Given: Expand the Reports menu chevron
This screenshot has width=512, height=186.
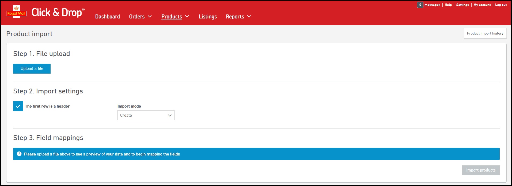Looking at the screenshot, I should pos(249,17).
